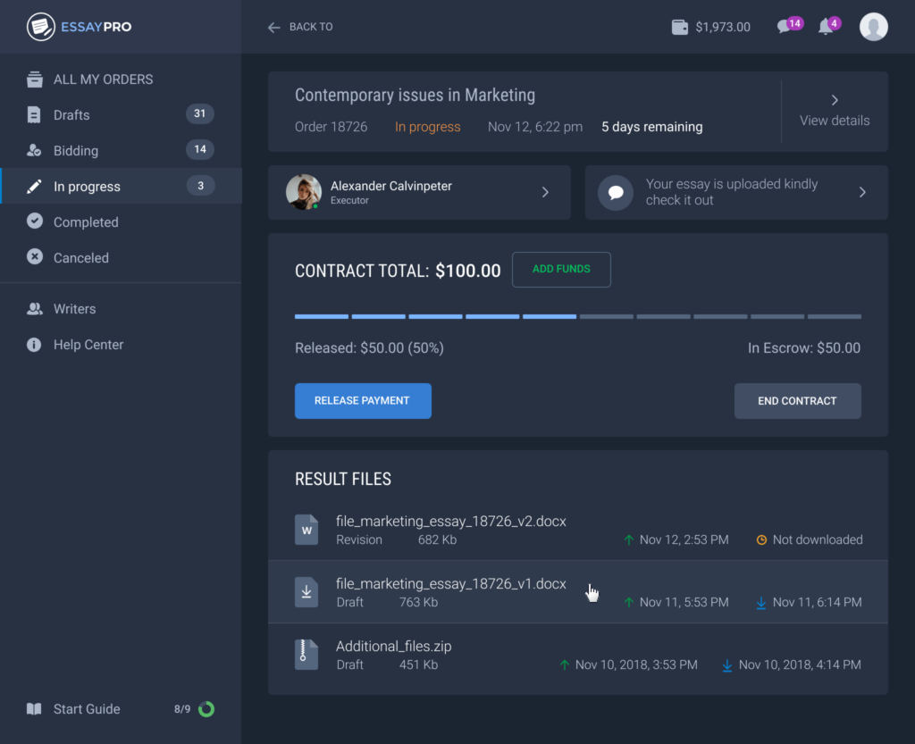Image resolution: width=915 pixels, height=744 pixels.
Task: Click the EssayPro logo
Action: (80, 27)
